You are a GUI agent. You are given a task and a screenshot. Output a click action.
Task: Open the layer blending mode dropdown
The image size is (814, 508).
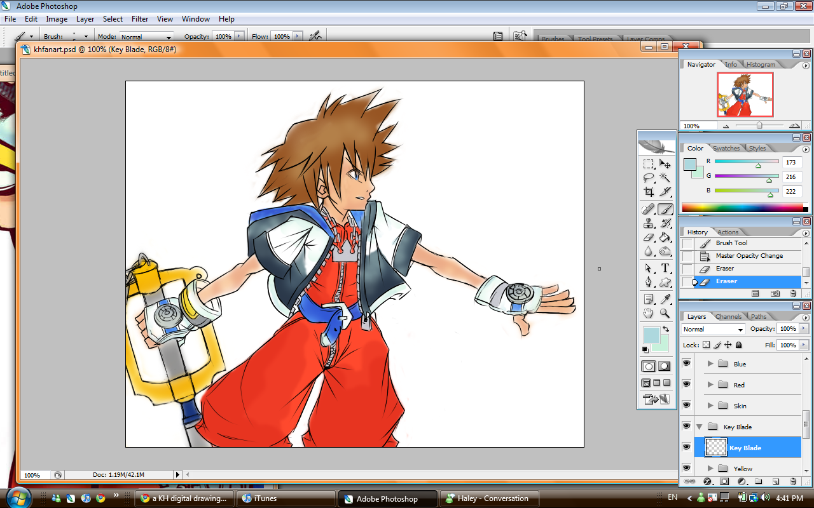[713, 329]
